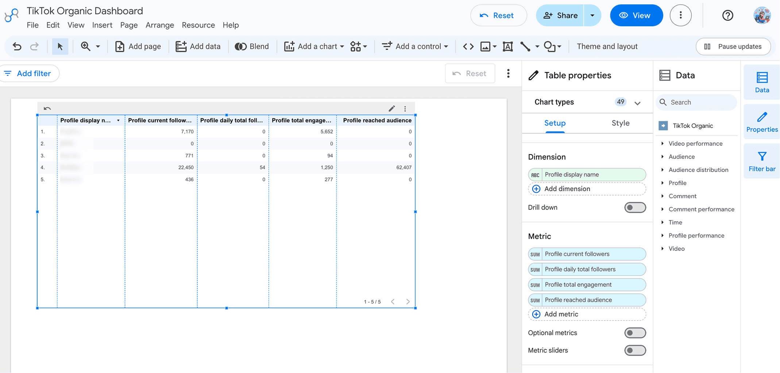The image size is (780, 373).
Task: Toggle the Optional metrics switch
Action: (x=635, y=333)
